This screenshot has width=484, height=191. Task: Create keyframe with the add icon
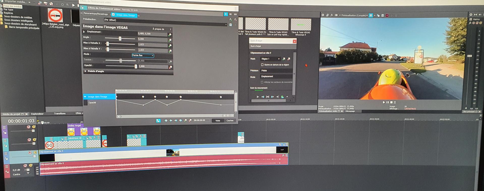[x=186, y=120]
